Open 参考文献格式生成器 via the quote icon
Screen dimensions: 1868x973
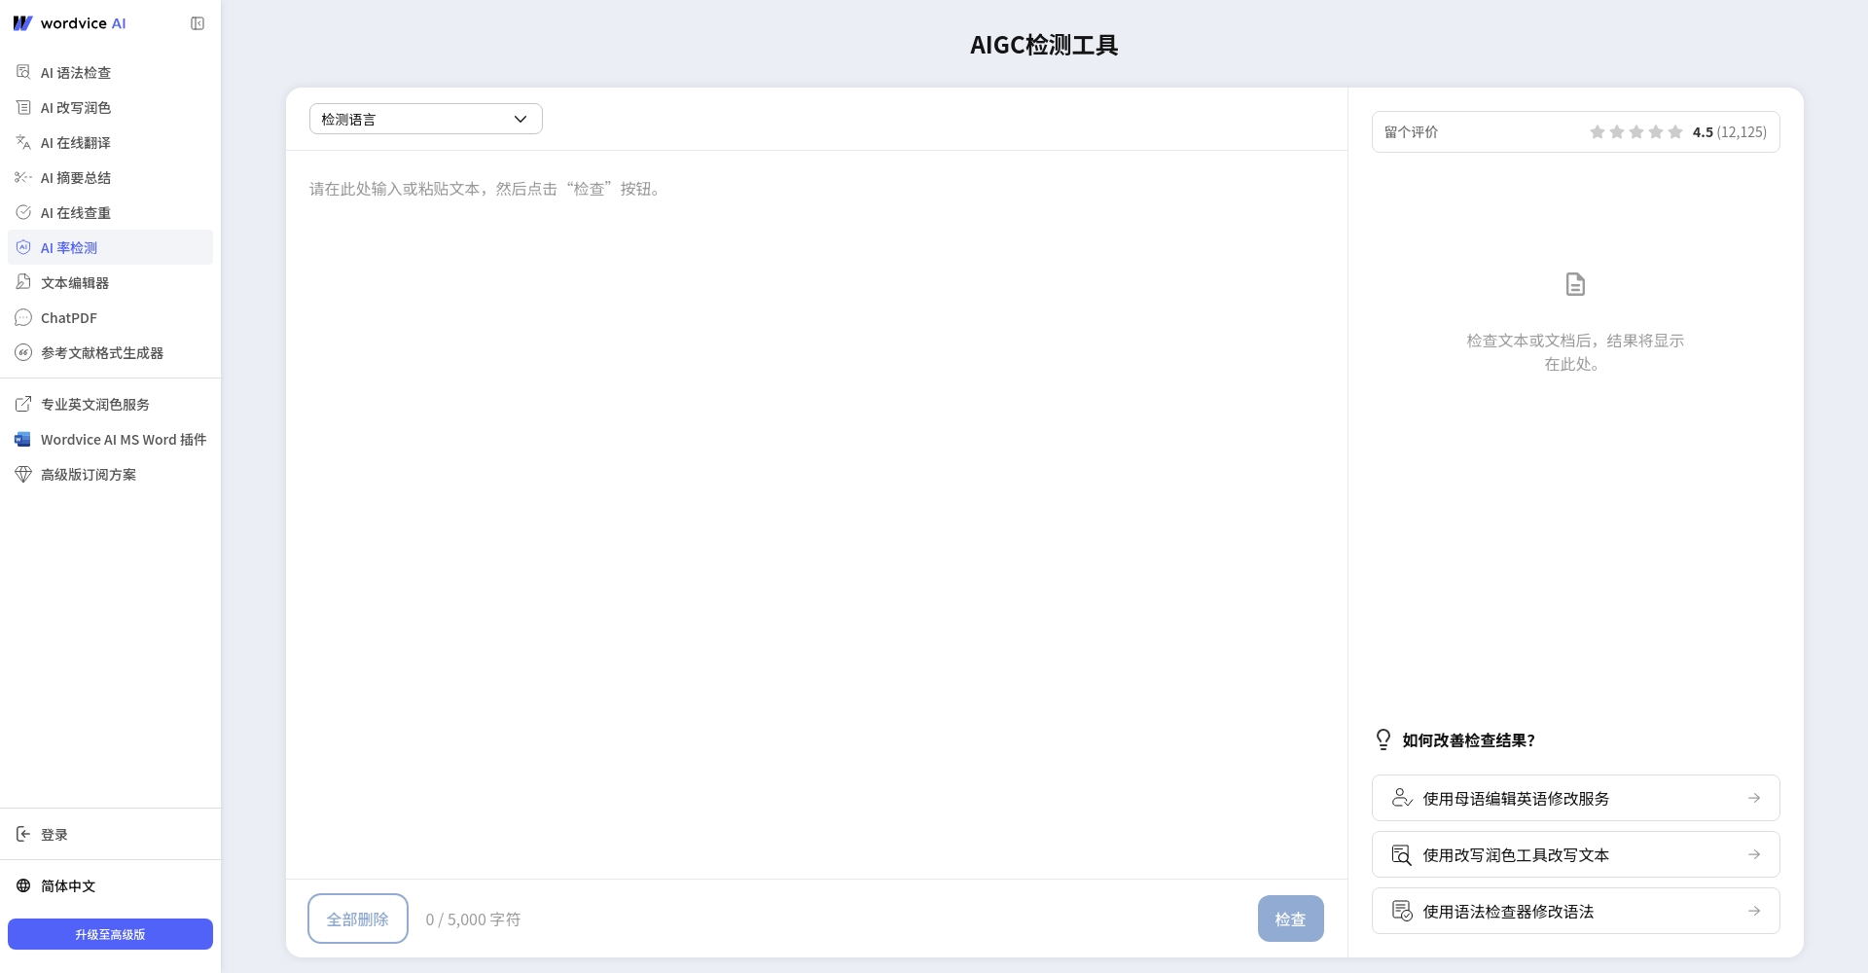pos(23,352)
